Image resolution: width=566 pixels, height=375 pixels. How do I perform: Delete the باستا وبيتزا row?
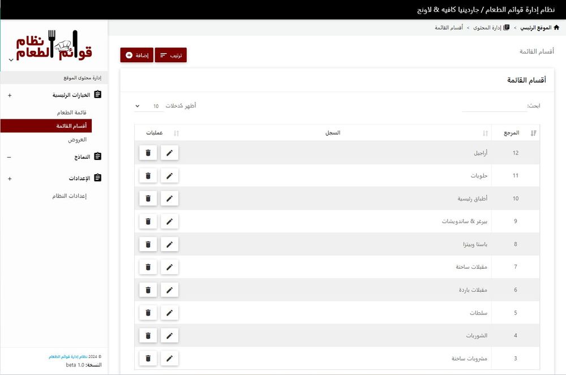[x=148, y=244]
